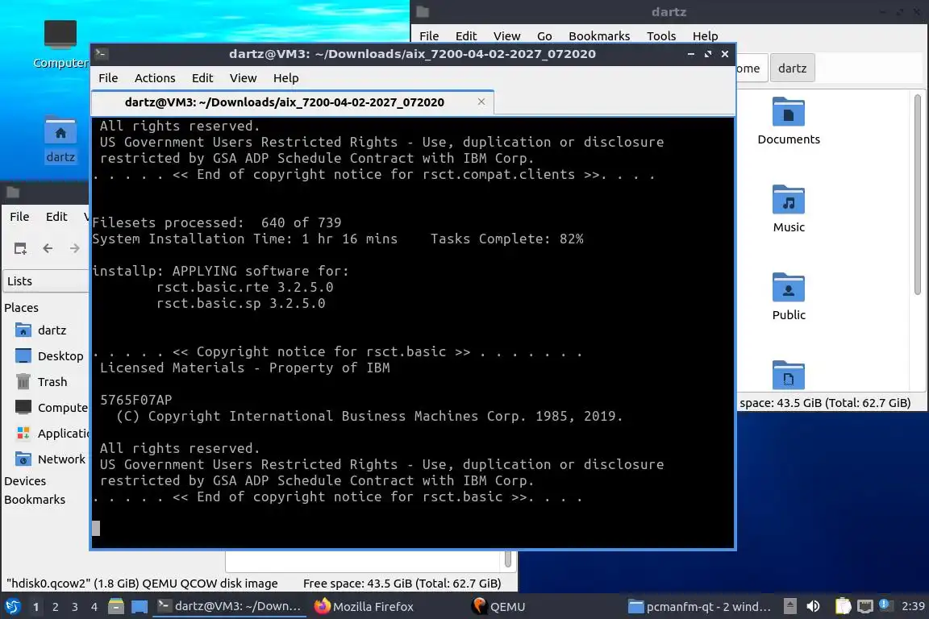The width and height of the screenshot is (929, 619).
Task: Switch to Mozilla Firefox in taskbar
Action: click(364, 607)
